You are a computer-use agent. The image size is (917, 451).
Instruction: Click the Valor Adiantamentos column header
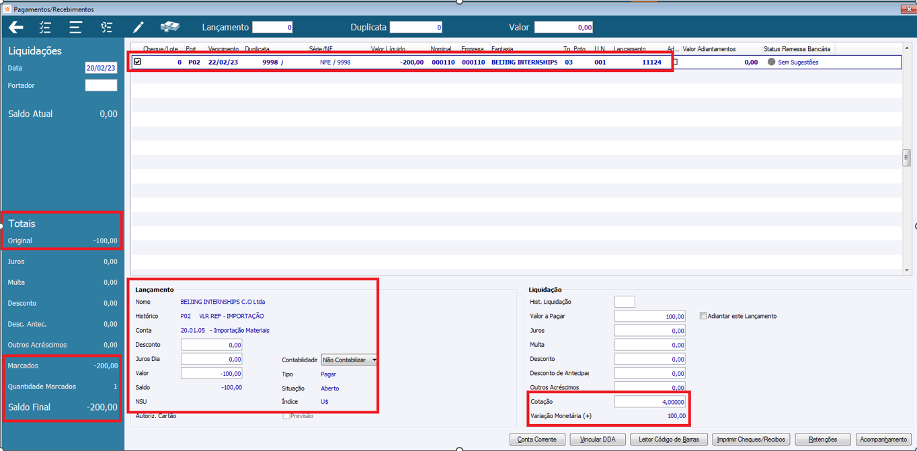coord(709,49)
